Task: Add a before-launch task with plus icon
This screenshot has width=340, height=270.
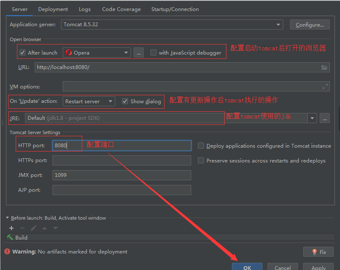Action: (11, 228)
